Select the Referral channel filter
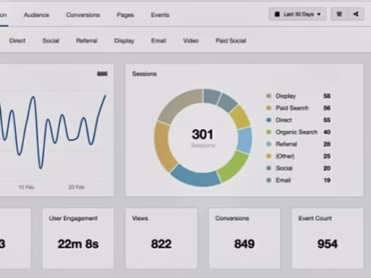Screen dimensions: 371x278 pos(87,41)
